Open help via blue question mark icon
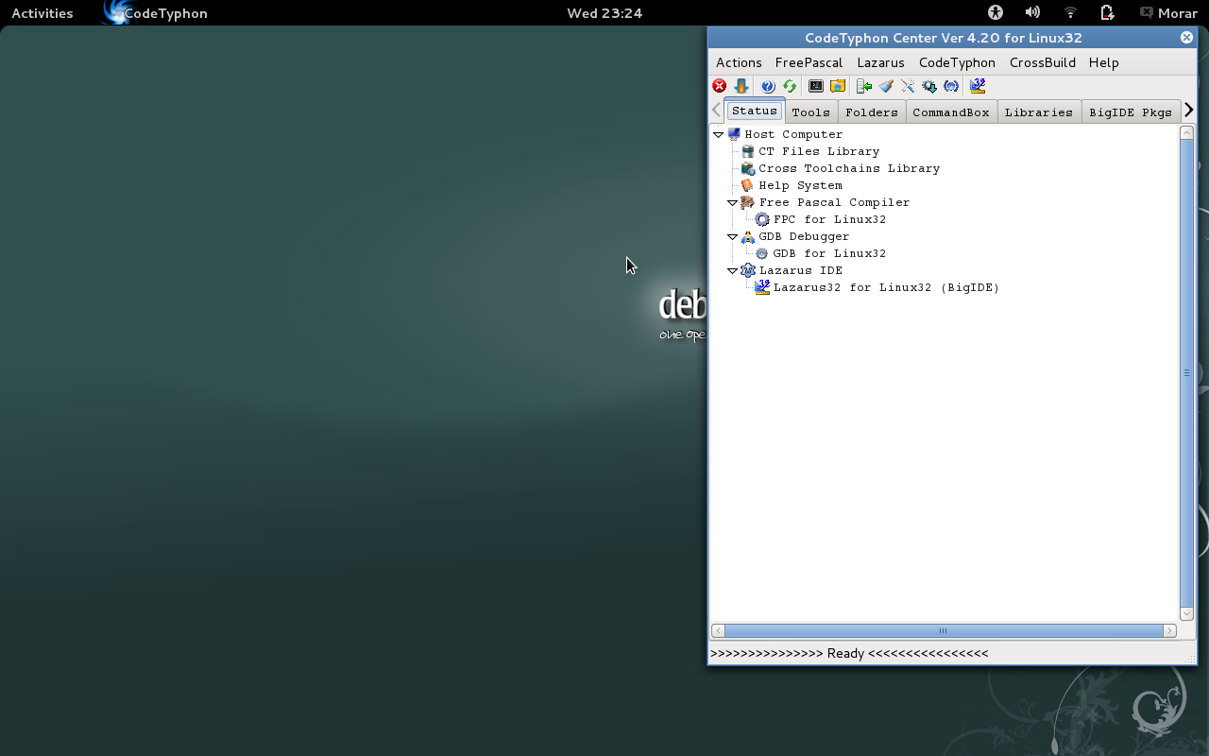Viewport: 1209px width, 756px height. (768, 86)
